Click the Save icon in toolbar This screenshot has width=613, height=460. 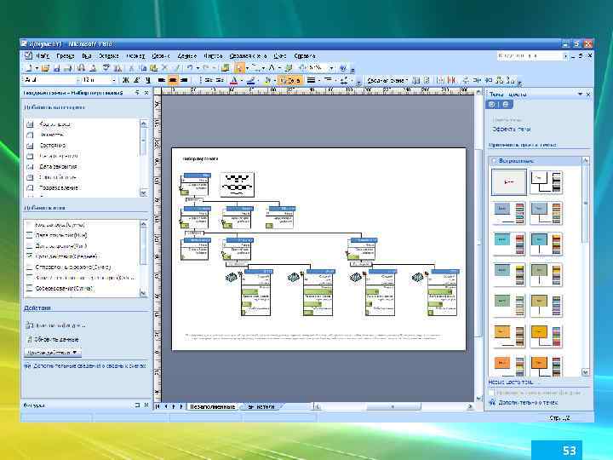click(57, 68)
